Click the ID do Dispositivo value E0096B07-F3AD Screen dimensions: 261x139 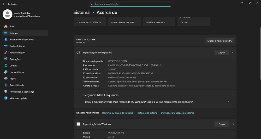(131, 74)
